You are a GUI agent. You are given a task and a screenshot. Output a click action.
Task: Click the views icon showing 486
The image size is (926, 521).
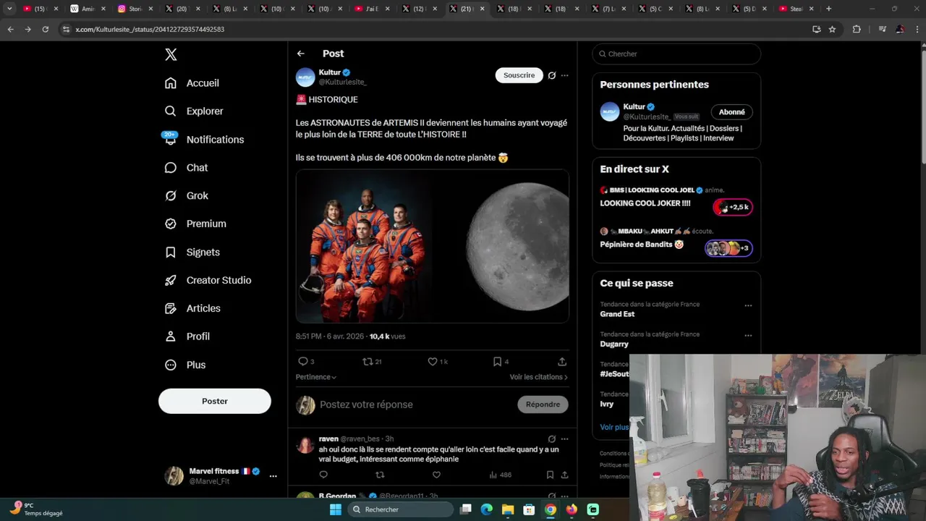(x=493, y=475)
